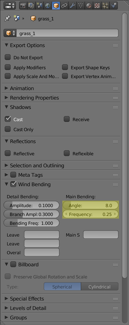This screenshot has width=129, height=325.
Task: Select Spherical billboard type
Action: (x=62, y=287)
